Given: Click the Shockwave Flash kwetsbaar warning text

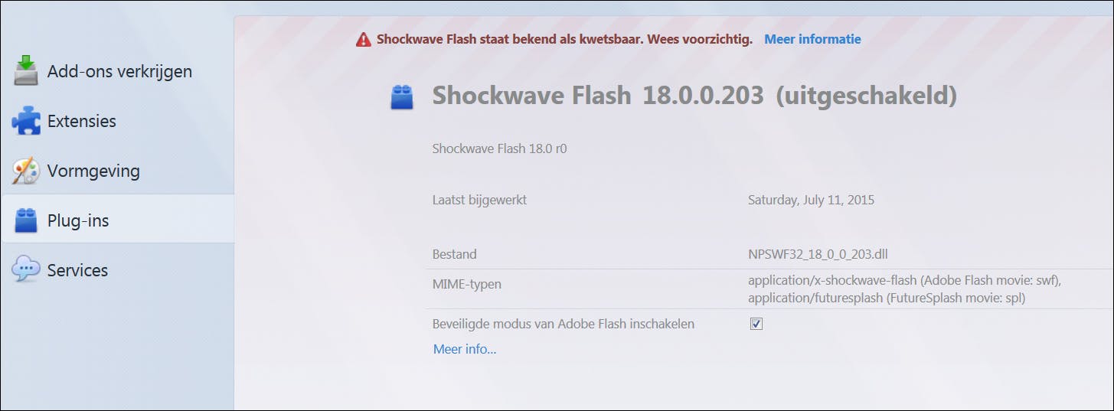Looking at the screenshot, I should (x=564, y=39).
